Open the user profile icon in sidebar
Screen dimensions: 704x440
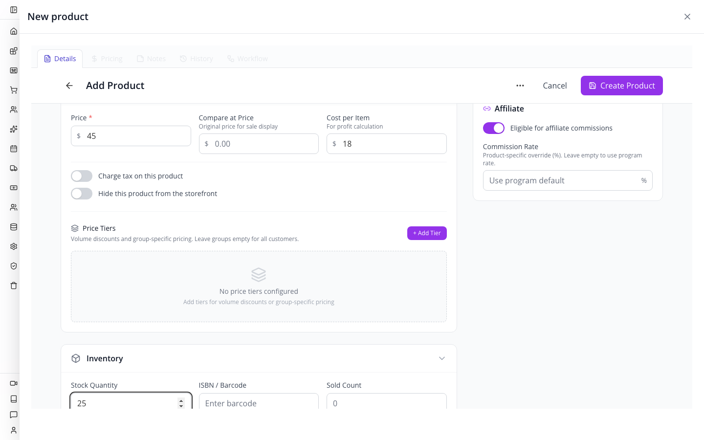pos(14,430)
